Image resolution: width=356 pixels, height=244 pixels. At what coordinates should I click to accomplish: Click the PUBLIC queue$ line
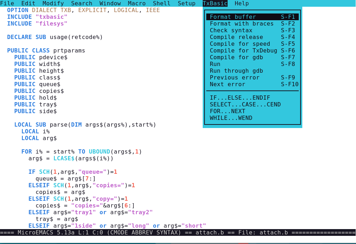click(x=37, y=84)
